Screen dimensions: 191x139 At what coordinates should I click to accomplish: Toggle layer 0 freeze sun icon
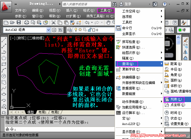pos(80,30)
